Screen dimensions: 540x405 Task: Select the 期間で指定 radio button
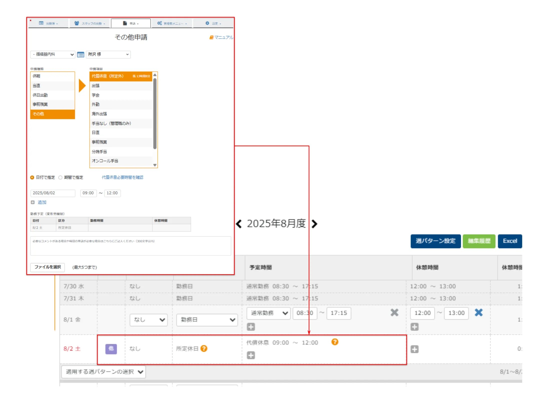[60, 177]
